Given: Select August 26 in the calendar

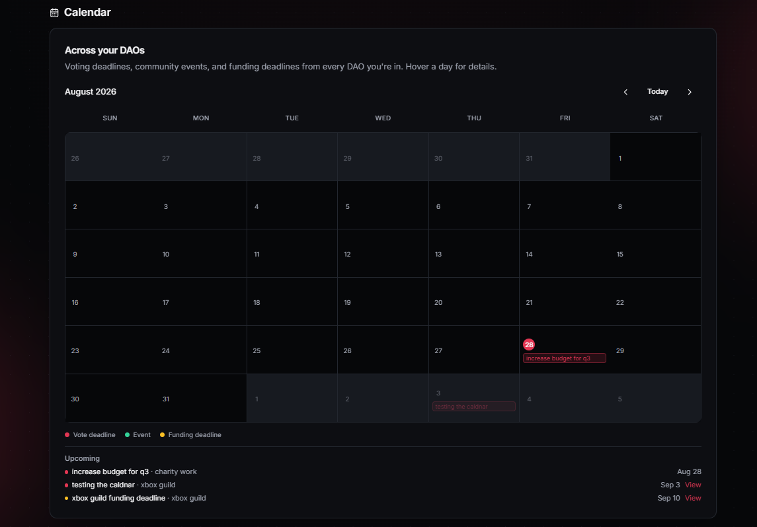Looking at the screenshot, I should [x=383, y=350].
